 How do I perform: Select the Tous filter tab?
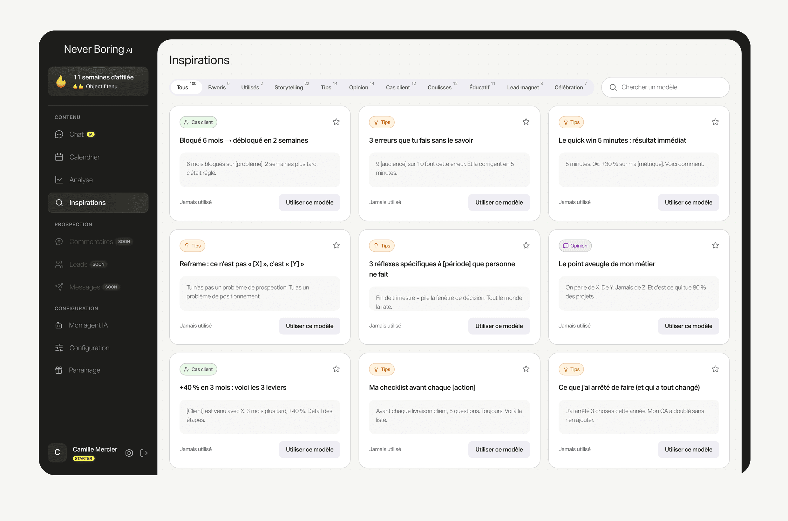(186, 87)
